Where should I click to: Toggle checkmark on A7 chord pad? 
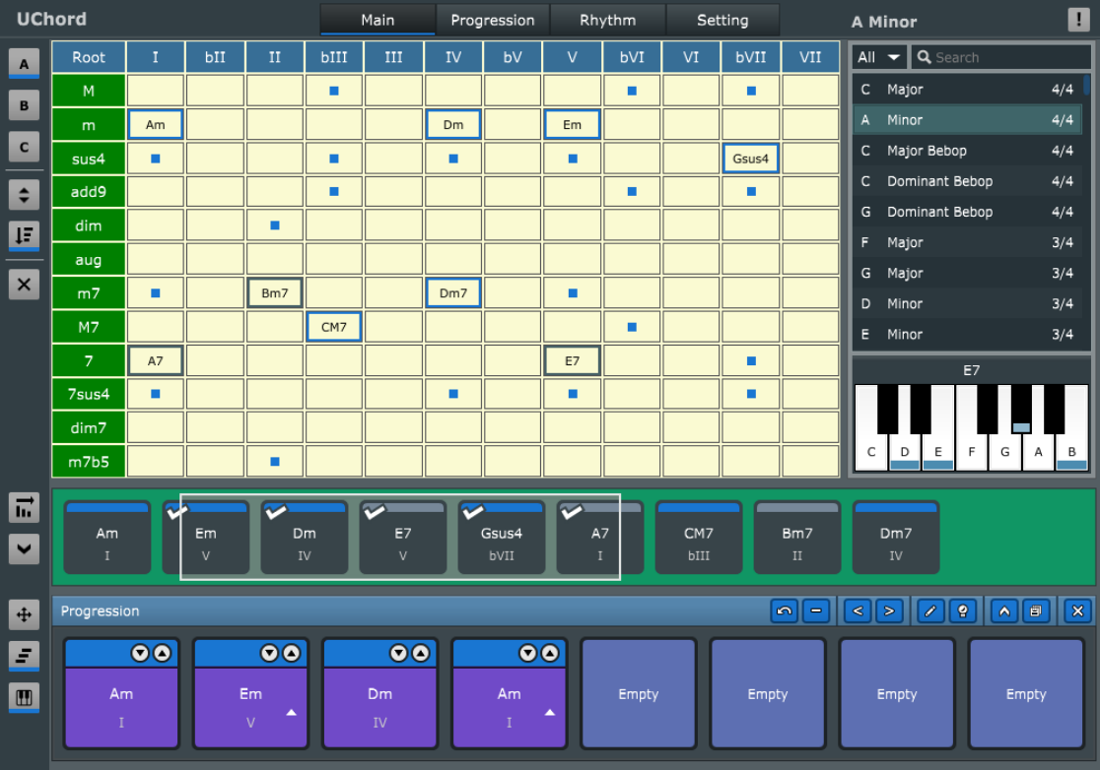pos(571,512)
